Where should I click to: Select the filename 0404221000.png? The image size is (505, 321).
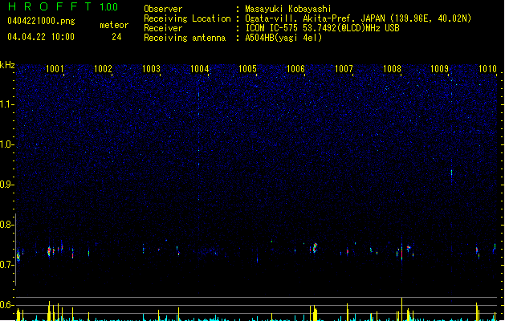(41, 21)
